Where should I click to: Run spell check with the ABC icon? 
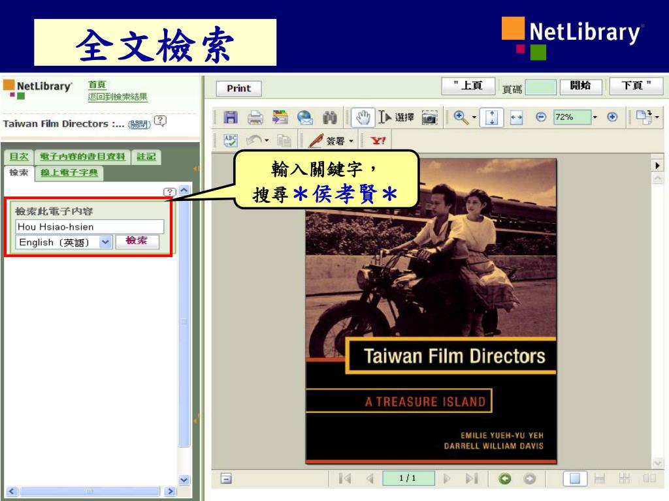[x=231, y=140]
